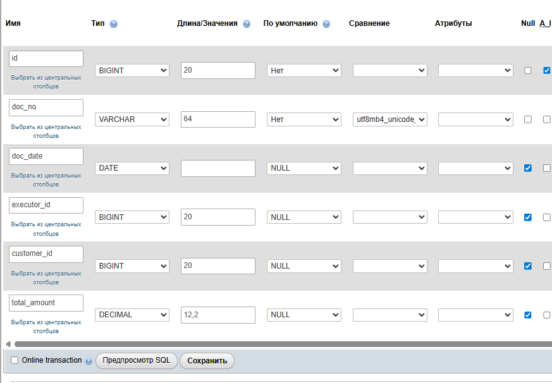Click the Предпросмотр SQL button
The width and height of the screenshot is (552, 383).
click(137, 361)
